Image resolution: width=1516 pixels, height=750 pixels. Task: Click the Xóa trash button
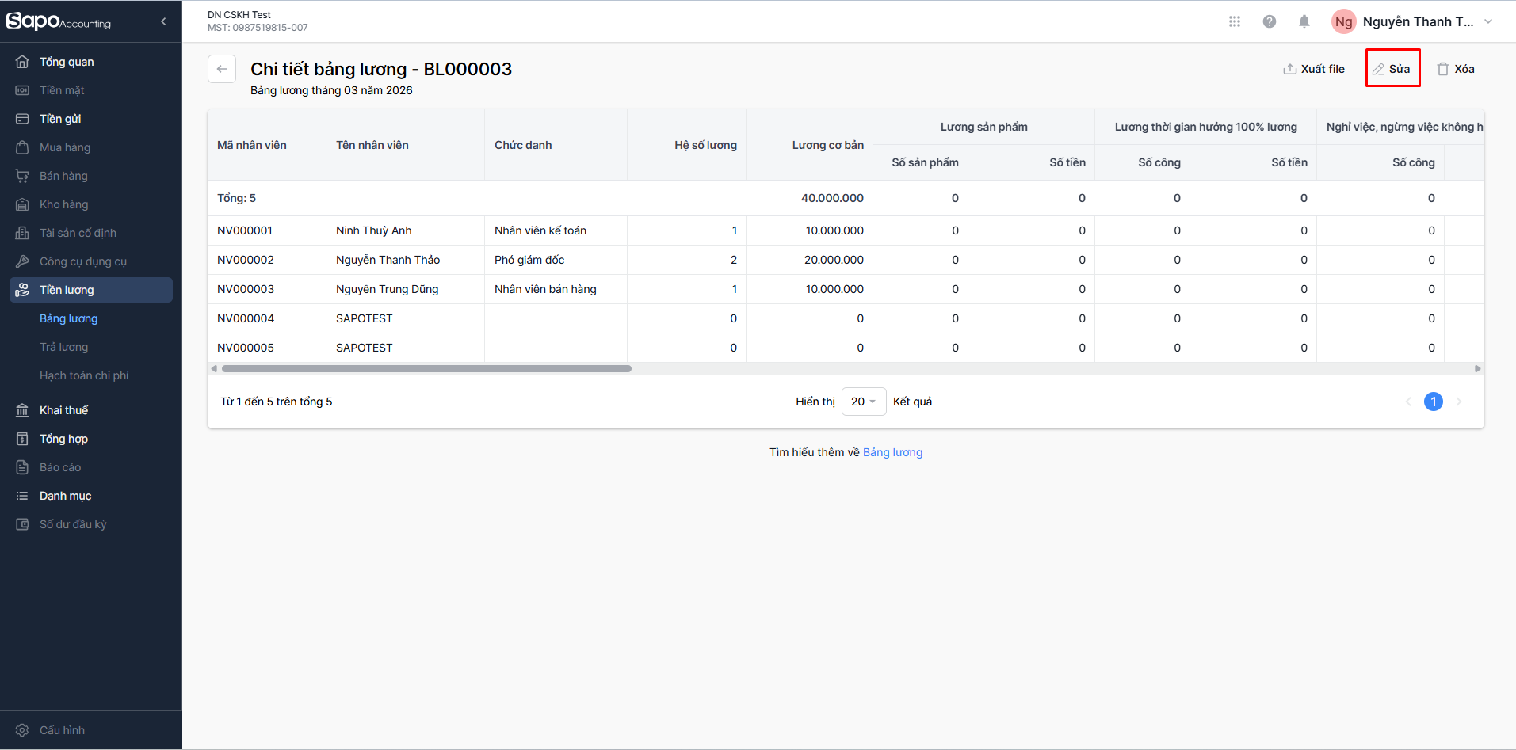coord(1456,69)
